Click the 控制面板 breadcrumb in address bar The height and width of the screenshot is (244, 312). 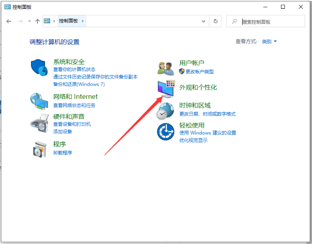coord(68,21)
